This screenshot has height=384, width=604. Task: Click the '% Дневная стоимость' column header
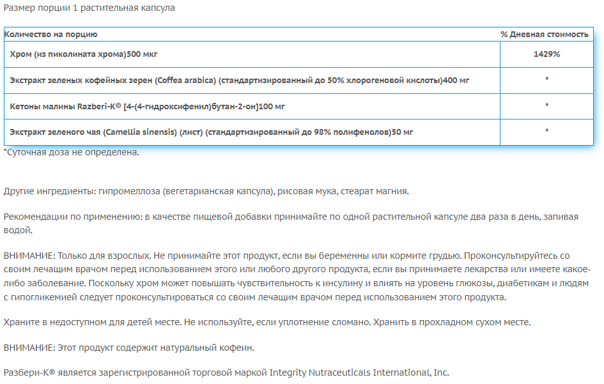click(x=545, y=35)
